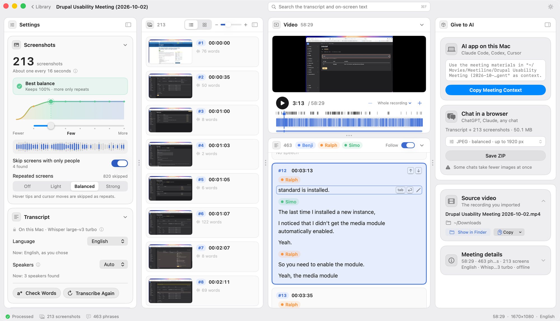
Task: Collapse the Screenshots settings section
Action: pos(125,45)
